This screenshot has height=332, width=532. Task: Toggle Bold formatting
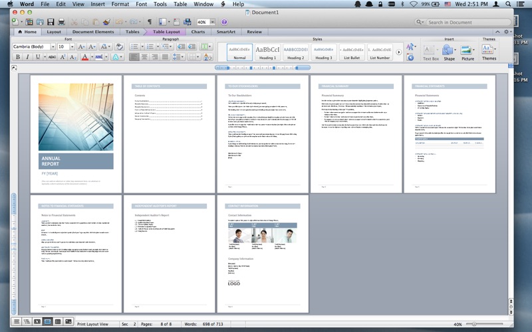(x=18, y=57)
